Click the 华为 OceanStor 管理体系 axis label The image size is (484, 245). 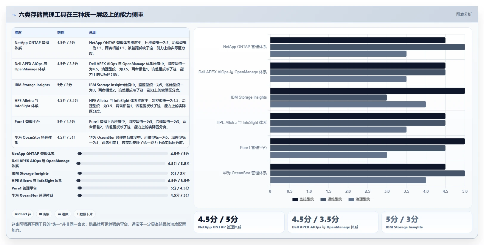(245, 173)
